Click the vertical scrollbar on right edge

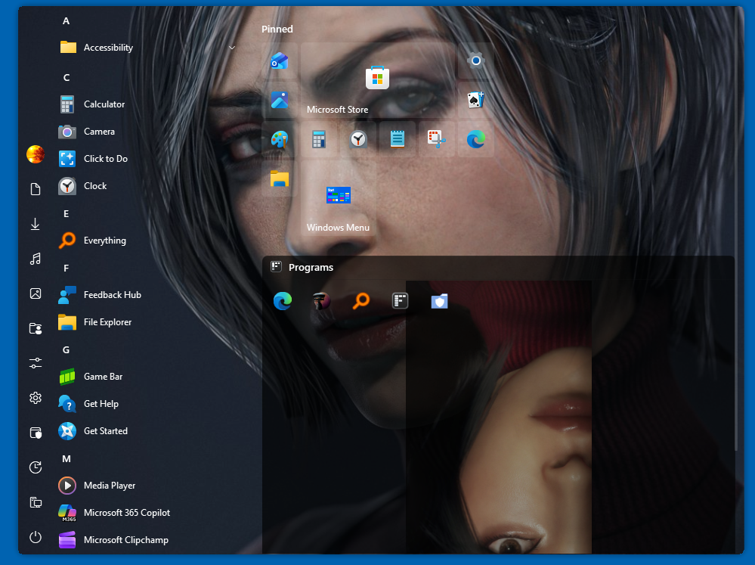(x=736, y=229)
